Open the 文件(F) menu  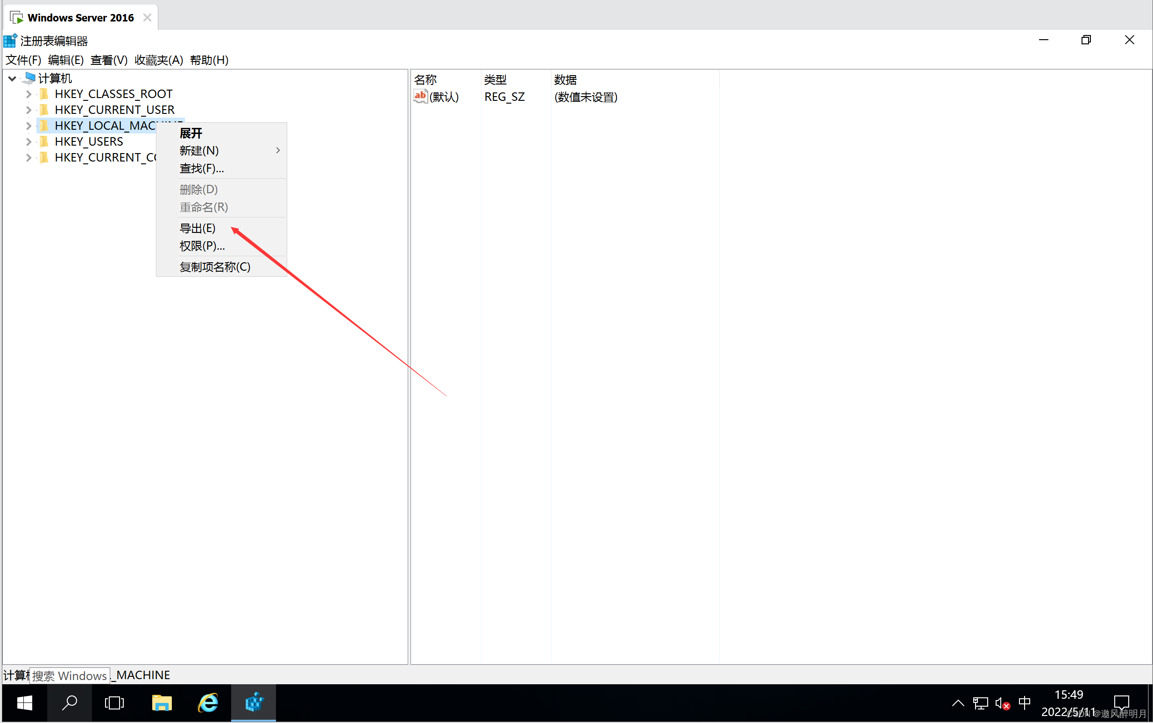point(23,60)
